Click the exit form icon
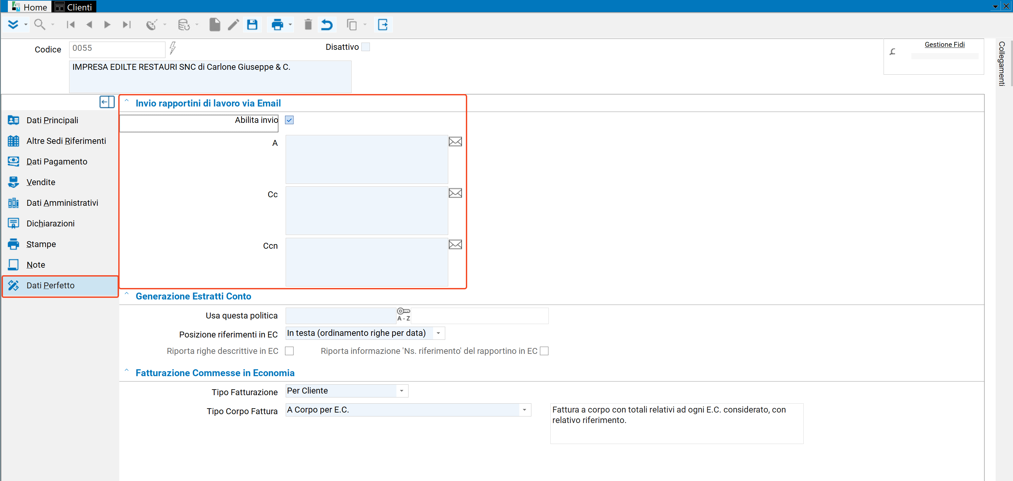The height and width of the screenshot is (481, 1013). pyautogui.click(x=383, y=25)
